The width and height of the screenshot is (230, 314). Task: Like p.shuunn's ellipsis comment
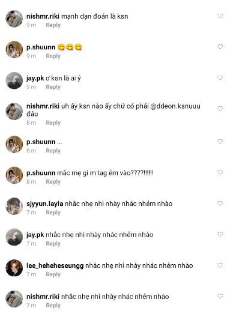pos(220,141)
